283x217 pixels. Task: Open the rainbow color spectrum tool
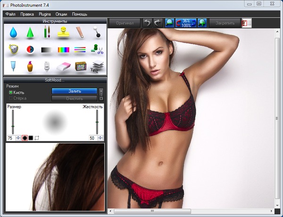tap(64, 50)
